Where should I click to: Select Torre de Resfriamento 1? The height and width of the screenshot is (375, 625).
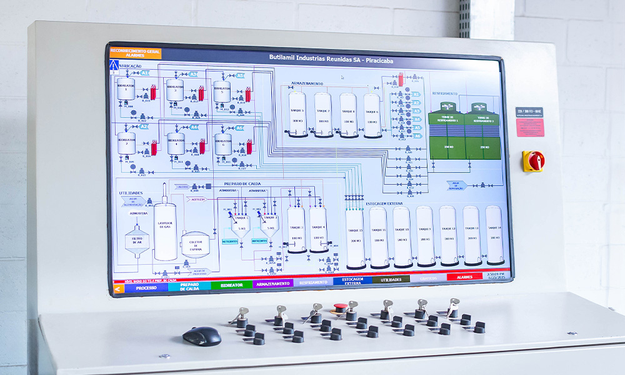446,131
